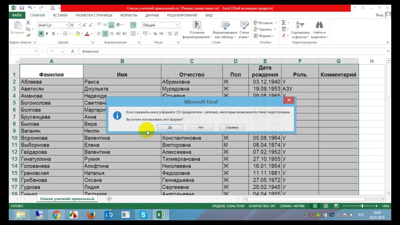Toggle center horizontal alignment
The height and width of the screenshot is (225, 400).
(105, 34)
